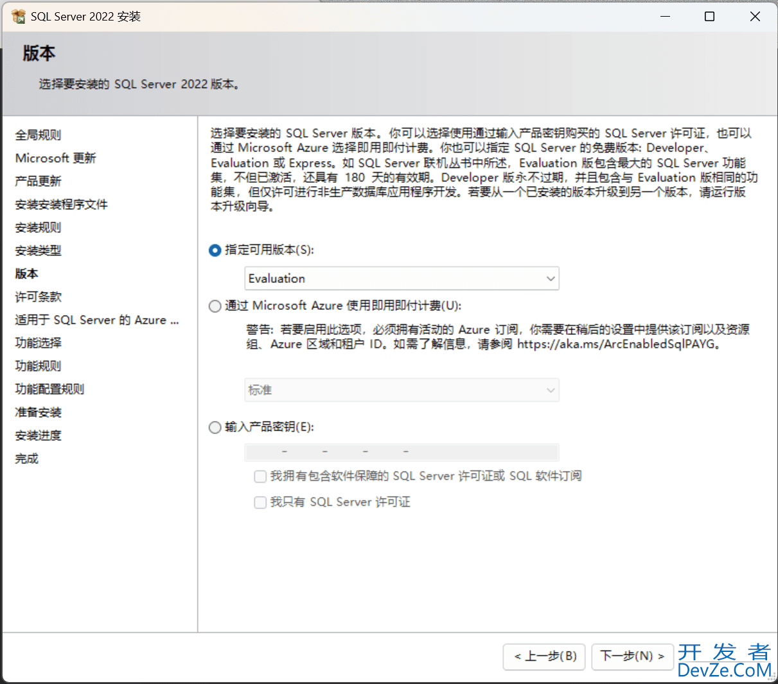Open the 产品更新 step
Viewport: 778px width, 684px height.
tap(39, 181)
